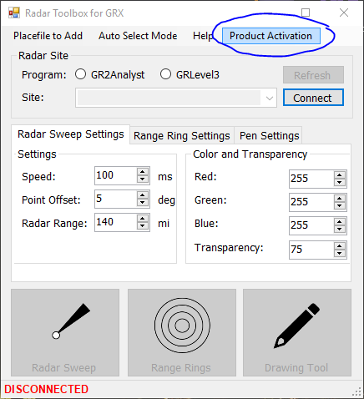This screenshot has width=364, height=399.
Task: Decrease the Green color value
Action: point(340,206)
